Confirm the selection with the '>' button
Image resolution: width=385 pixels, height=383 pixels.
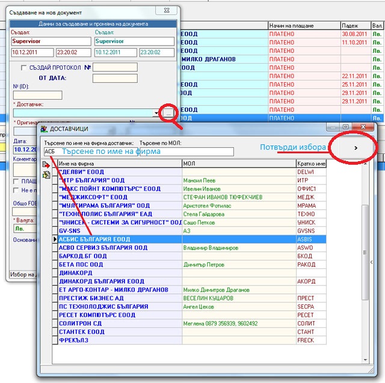(356, 148)
